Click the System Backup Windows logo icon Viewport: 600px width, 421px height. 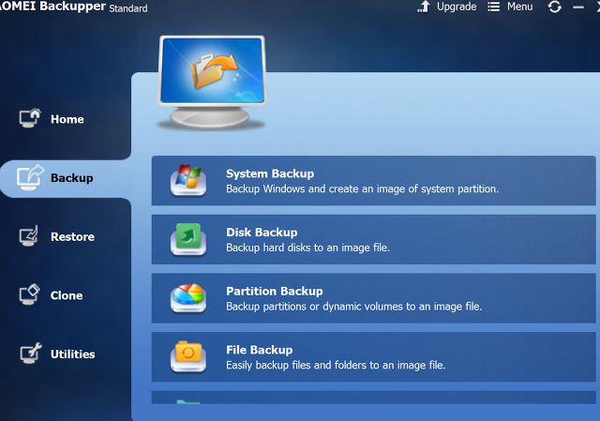click(x=188, y=180)
